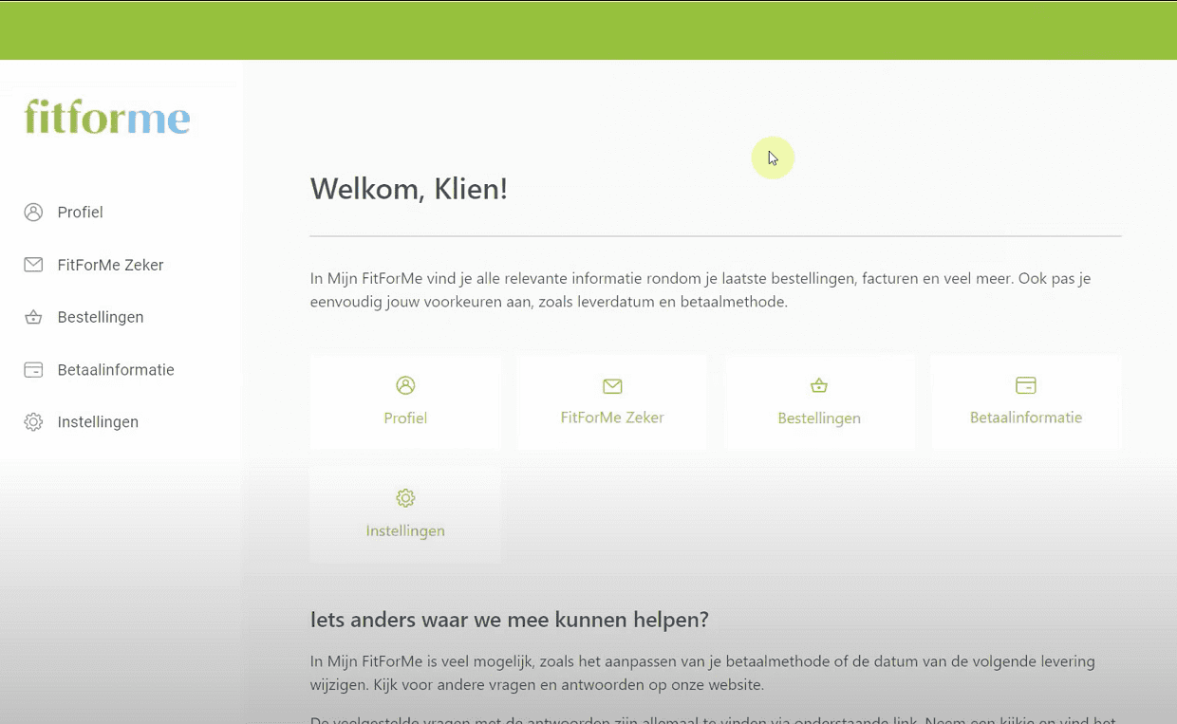The image size is (1177, 724).
Task: Select the gear icon on the Instellingen card
Action: coord(405,498)
